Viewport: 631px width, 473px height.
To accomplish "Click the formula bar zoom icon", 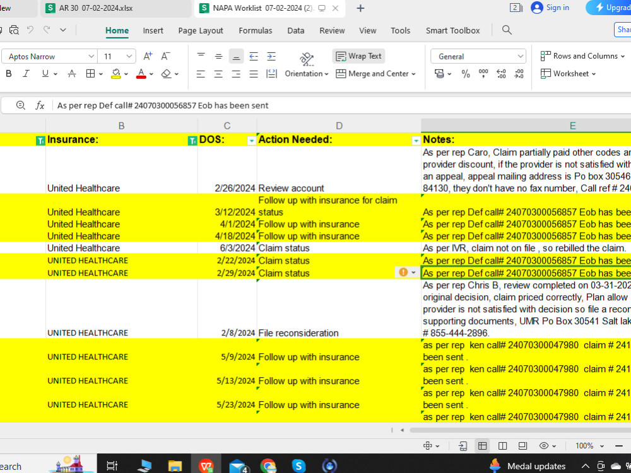I will (21, 105).
